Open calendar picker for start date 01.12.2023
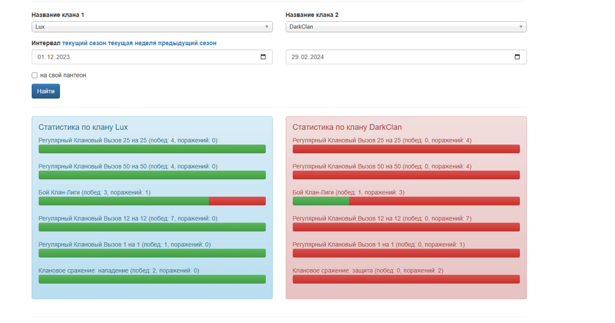The width and height of the screenshot is (615, 323). (x=263, y=57)
